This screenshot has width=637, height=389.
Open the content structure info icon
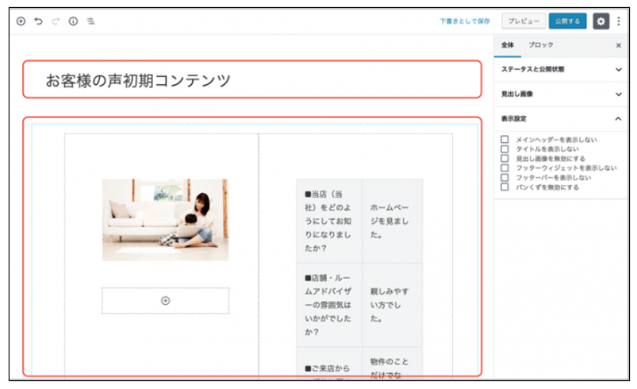pyautogui.click(x=73, y=21)
